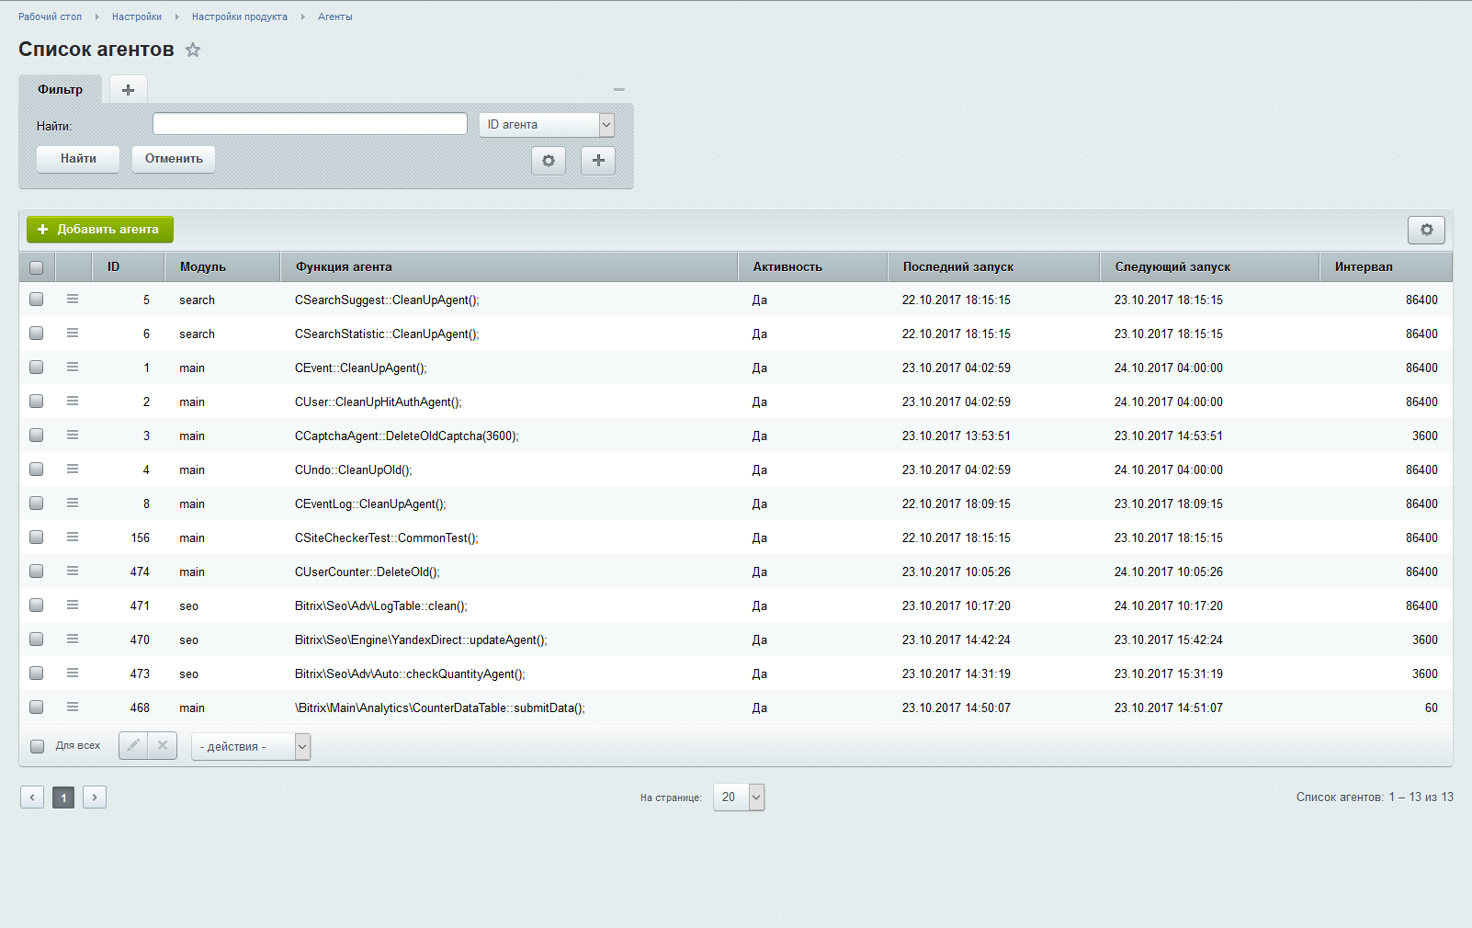1472x928 pixels.
Task: Add page to favorites with star icon
Action: [x=192, y=50]
